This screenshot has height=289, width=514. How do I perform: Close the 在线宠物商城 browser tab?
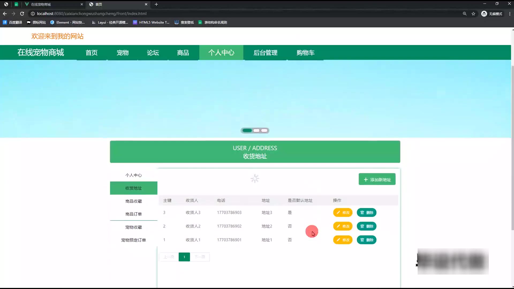tap(82, 4)
